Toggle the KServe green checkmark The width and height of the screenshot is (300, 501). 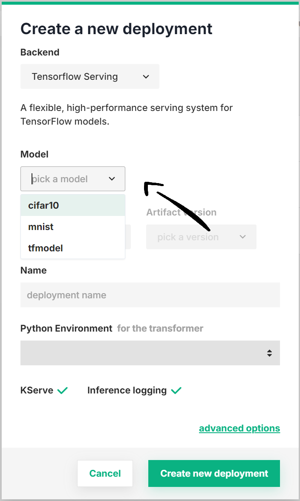(63, 390)
